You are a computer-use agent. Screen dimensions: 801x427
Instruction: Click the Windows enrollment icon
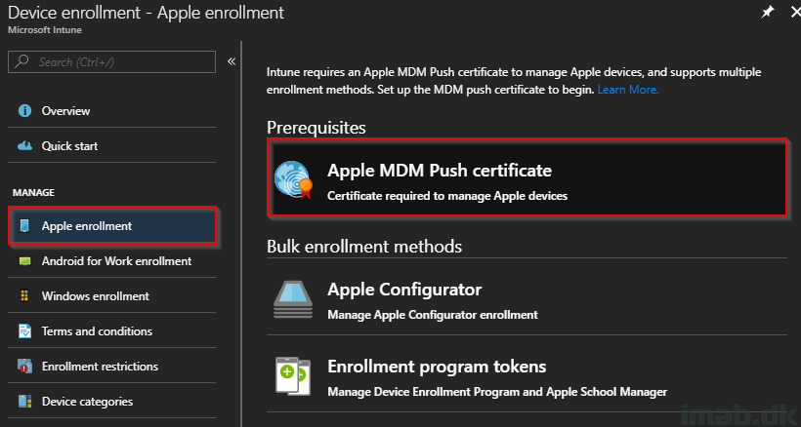point(24,296)
